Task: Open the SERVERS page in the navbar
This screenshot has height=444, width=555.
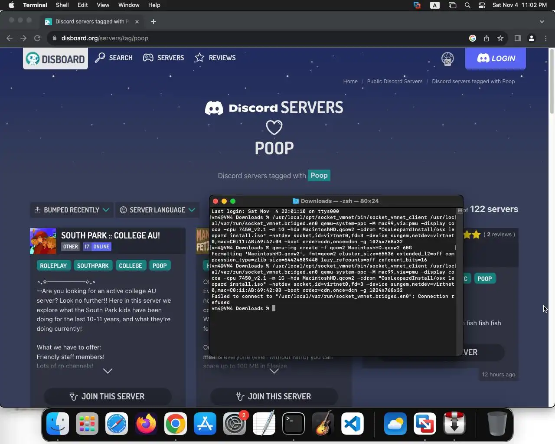Action: [x=163, y=58]
